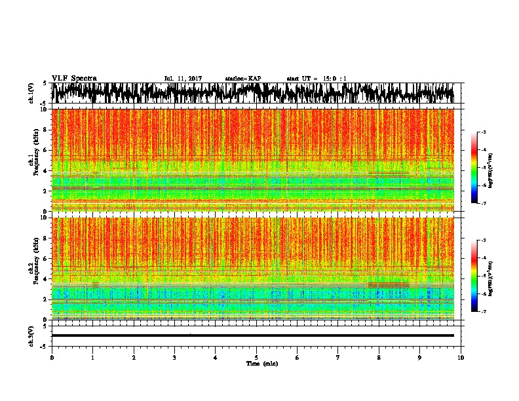Click the ch.1 voltage waveform trace panel
Image resolution: width=519 pixels, height=401 pixels.
pos(252,93)
